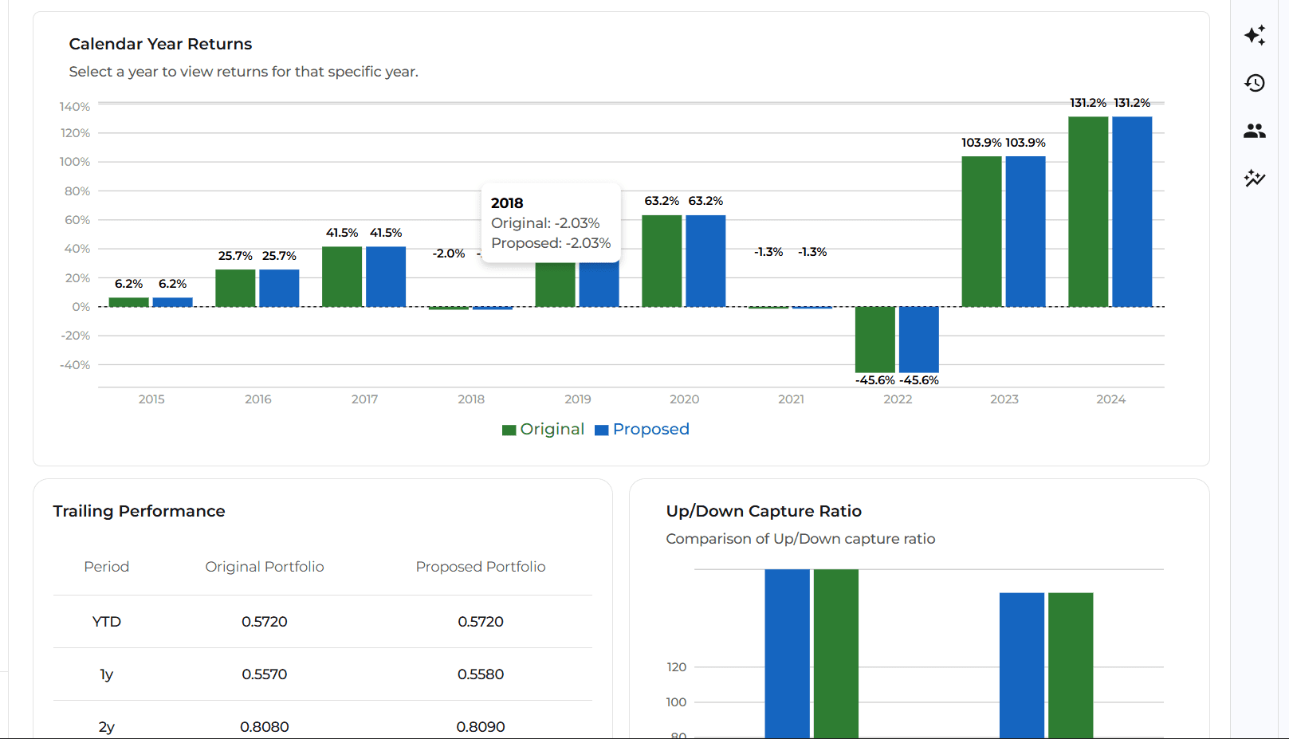Hide Proposed bars by clicking legend label
The width and height of the screenshot is (1289, 739).
point(650,429)
